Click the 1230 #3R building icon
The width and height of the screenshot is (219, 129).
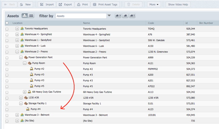tap(26, 98)
